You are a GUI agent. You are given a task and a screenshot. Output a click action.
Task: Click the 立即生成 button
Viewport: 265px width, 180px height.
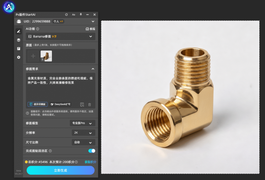[x=61, y=170]
